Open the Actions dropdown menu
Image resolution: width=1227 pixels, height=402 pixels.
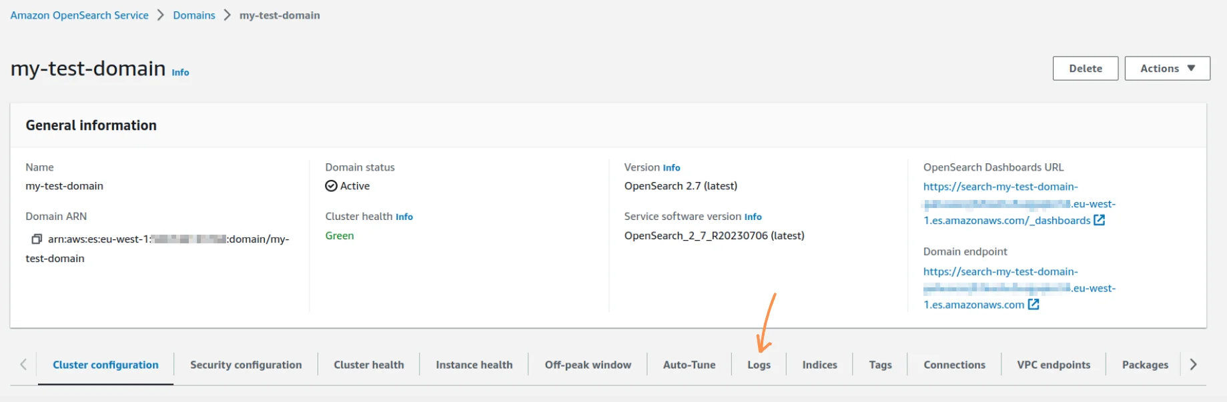tap(1167, 68)
